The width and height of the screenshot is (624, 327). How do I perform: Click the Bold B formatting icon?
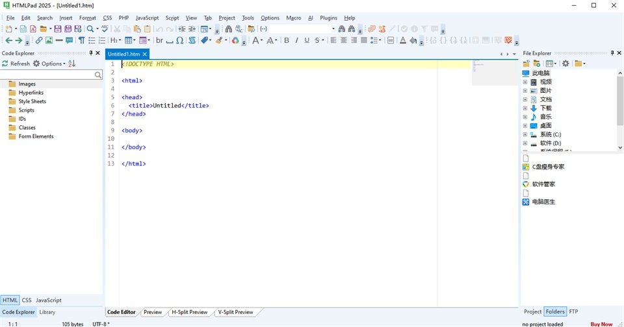tap(287, 40)
